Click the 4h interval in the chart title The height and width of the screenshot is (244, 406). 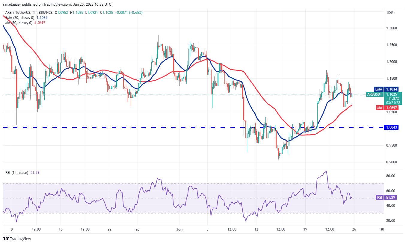coord(36,13)
